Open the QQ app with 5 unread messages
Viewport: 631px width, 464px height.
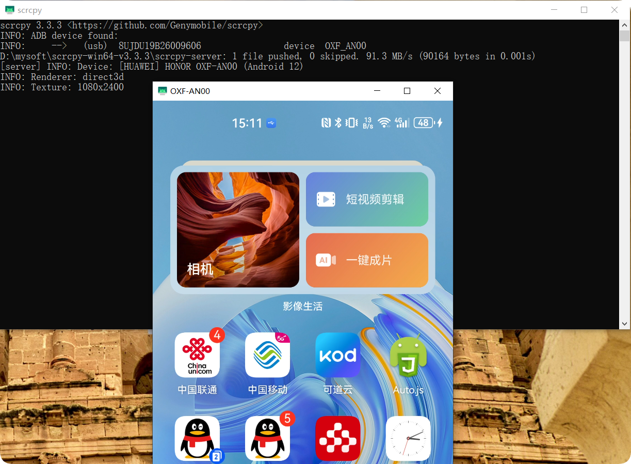click(268, 438)
